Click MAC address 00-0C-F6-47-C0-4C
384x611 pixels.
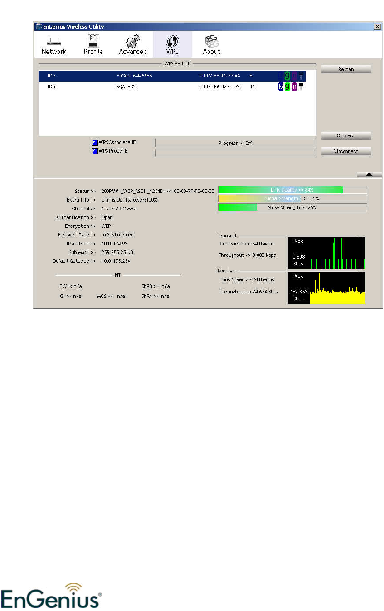click(220, 86)
